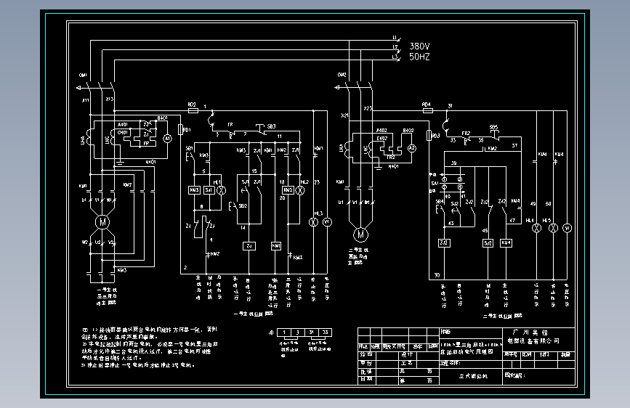Select the QM1 breaker label

click(x=83, y=75)
